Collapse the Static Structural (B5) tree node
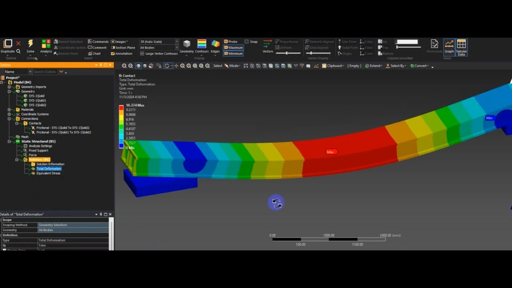This screenshot has height=288, width=512. click(9, 141)
